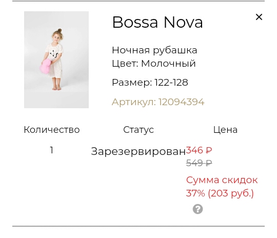Click the Зарезервирован status text
Screen dimensions: 277x238
(138, 151)
